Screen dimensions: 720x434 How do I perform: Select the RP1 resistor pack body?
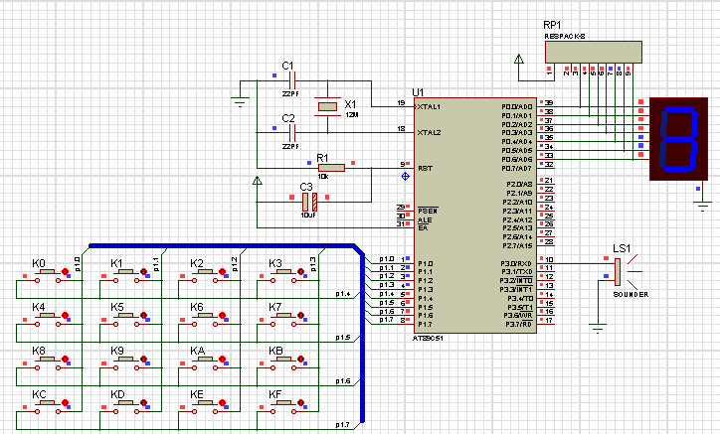point(594,52)
